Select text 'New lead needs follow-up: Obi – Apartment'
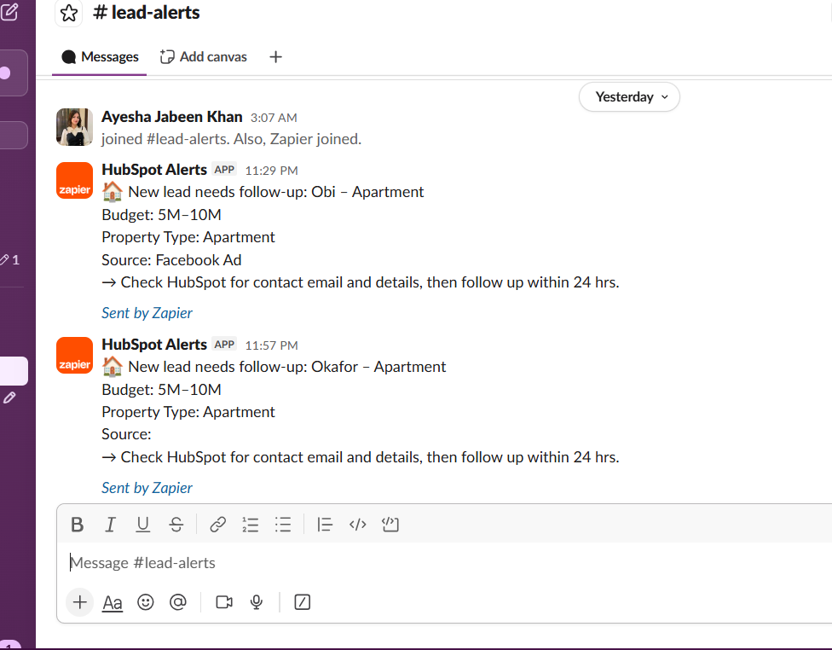 (276, 192)
